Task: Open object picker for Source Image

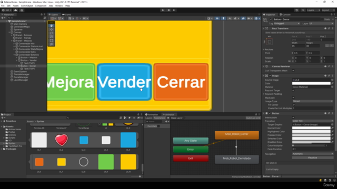Action: point(332,80)
